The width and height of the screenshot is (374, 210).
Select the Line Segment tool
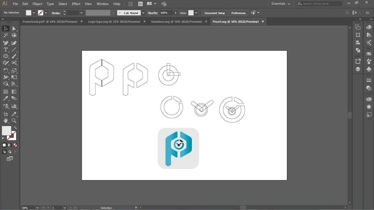pyautogui.click(x=14, y=50)
